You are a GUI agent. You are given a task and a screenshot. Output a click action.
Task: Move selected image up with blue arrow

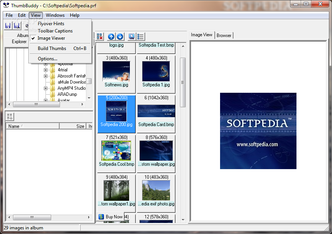[x=111, y=37]
